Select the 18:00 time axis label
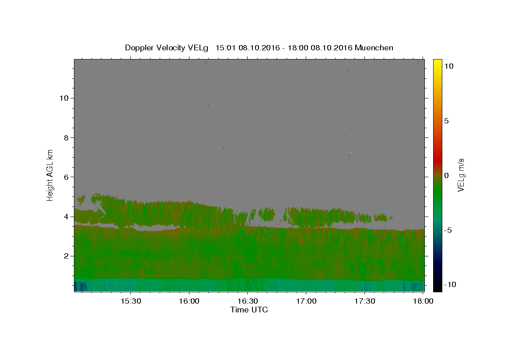 click(x=423, y=301)
